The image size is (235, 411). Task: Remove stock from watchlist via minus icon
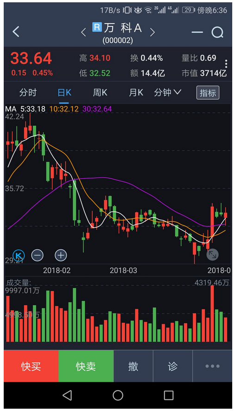point(197,32)
